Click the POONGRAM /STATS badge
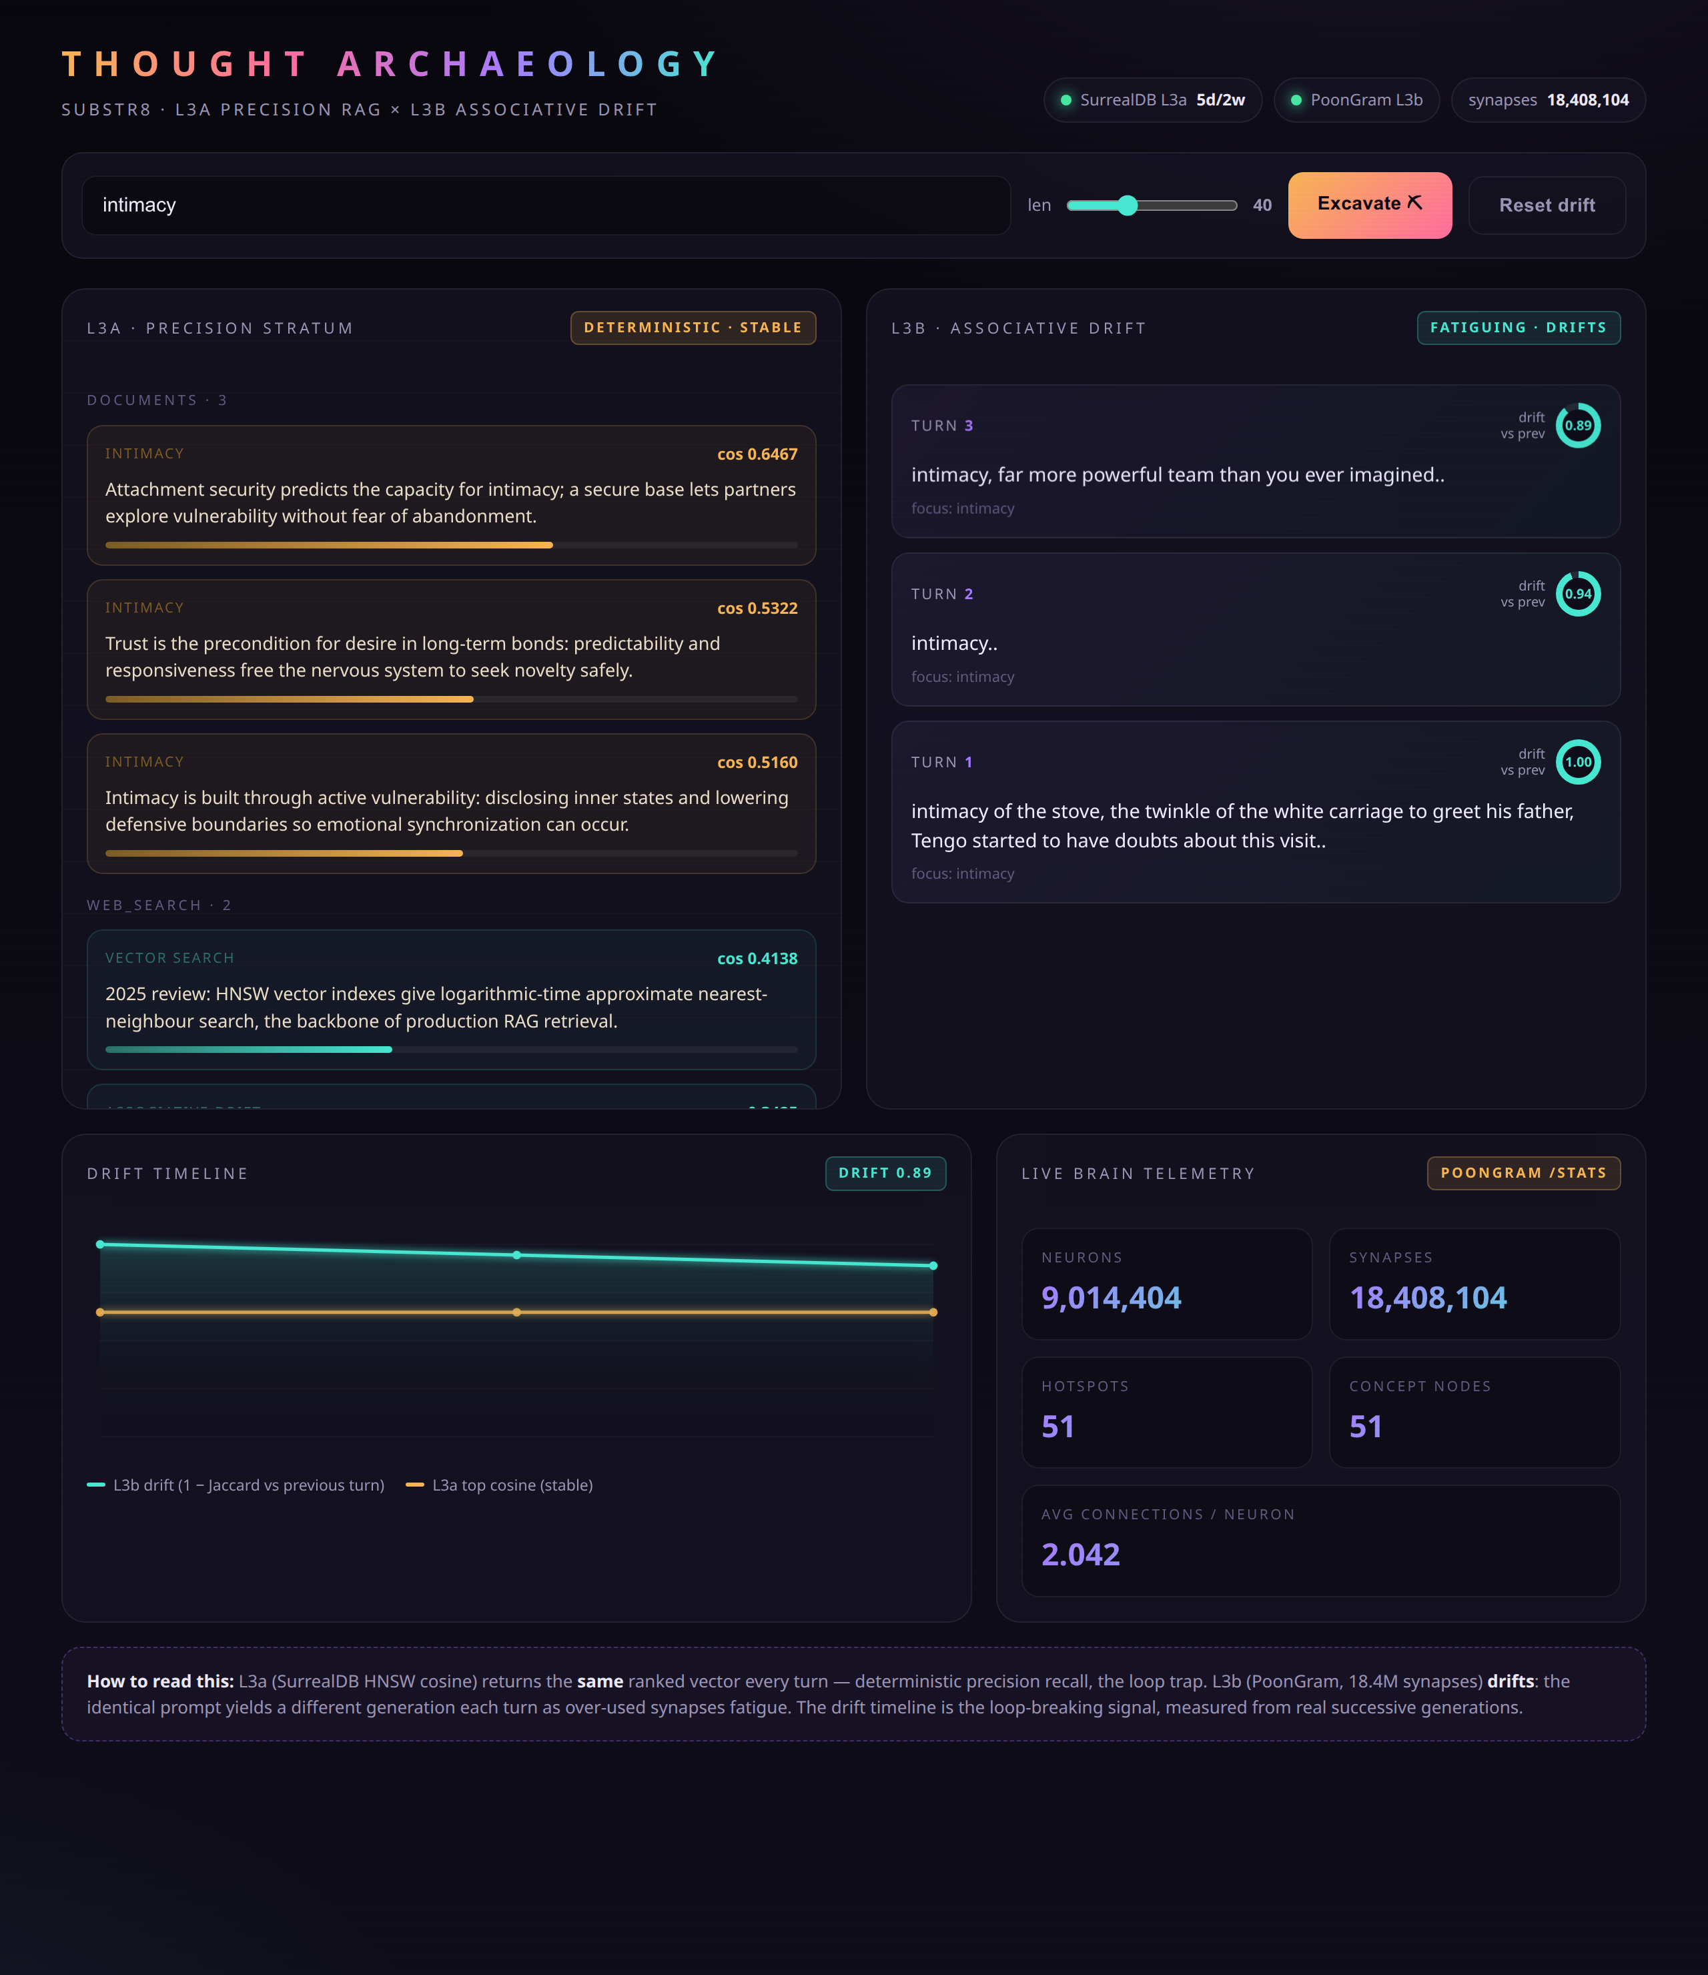 (x=1523, y=1174)
